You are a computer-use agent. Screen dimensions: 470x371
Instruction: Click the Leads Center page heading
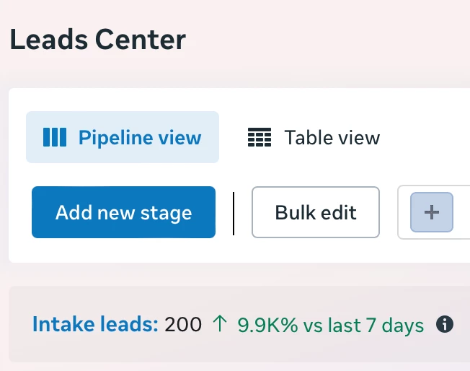point(98,39)
